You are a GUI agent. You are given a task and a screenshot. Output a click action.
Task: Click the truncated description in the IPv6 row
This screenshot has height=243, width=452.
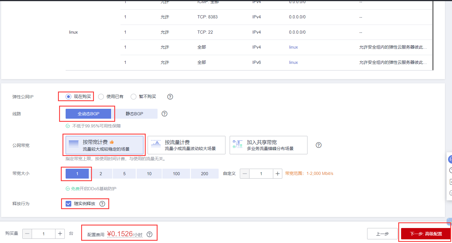(393, 62)
